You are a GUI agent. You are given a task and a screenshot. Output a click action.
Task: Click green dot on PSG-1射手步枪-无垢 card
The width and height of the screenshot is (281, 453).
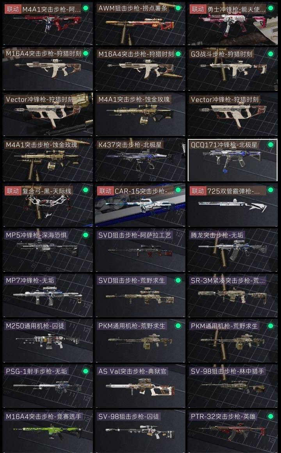click(x=86, y=371)
